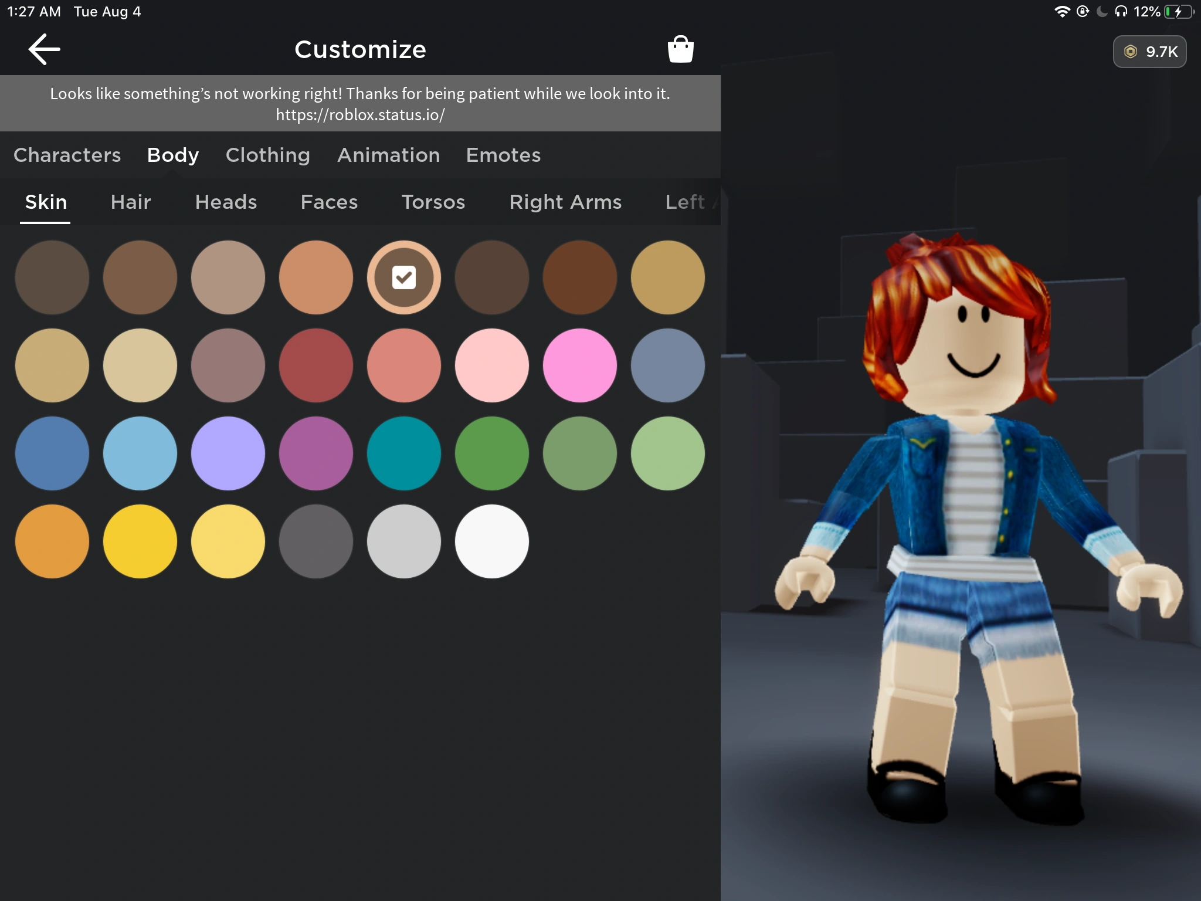Select the salmon skin color
The height and width of the screenshot is (901, 1201).
pos(404,365)
